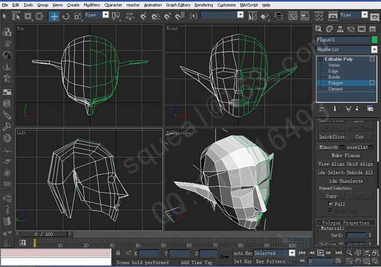Image resolution: width=381 pixels, height=267 pixels.
Task: Select Border sub-object level
Action: [x=334, y=77]
